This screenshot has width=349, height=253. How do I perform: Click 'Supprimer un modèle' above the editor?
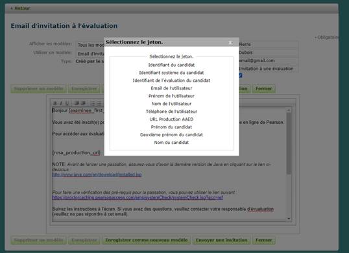pos(38,89)
